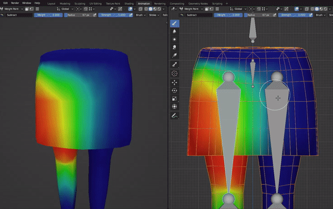Open Global orientation dropdown in left viewport
The height and width of the screenshot is (209, 333).
65,9
